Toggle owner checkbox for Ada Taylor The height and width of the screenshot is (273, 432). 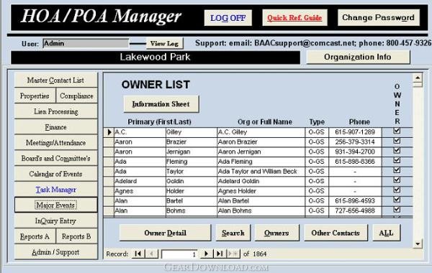397,170
